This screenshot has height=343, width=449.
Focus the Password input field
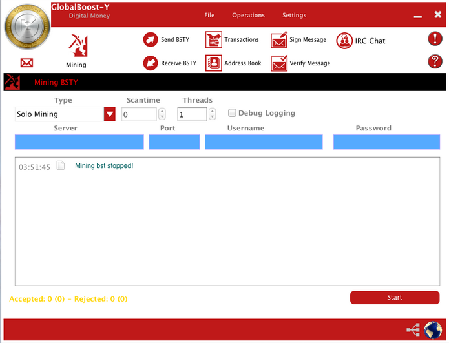click(x=386, y=142)
